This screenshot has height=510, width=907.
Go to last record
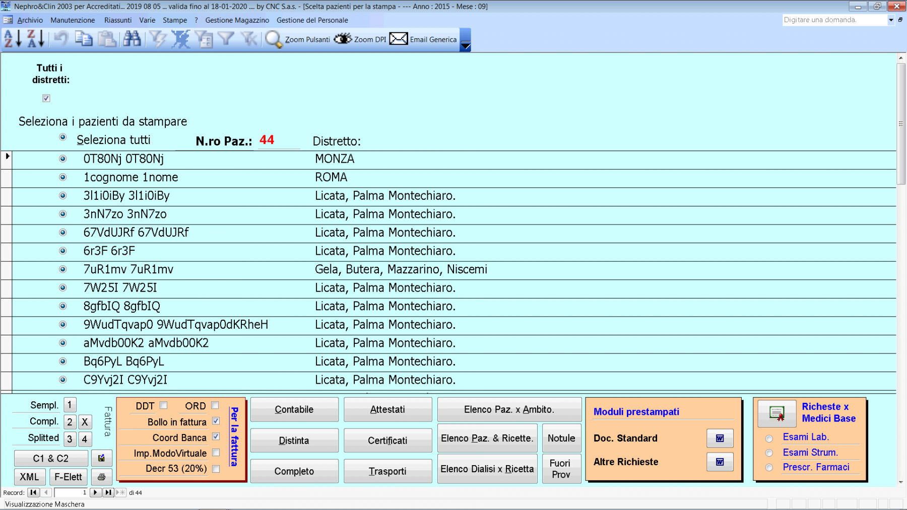(108, 492)
